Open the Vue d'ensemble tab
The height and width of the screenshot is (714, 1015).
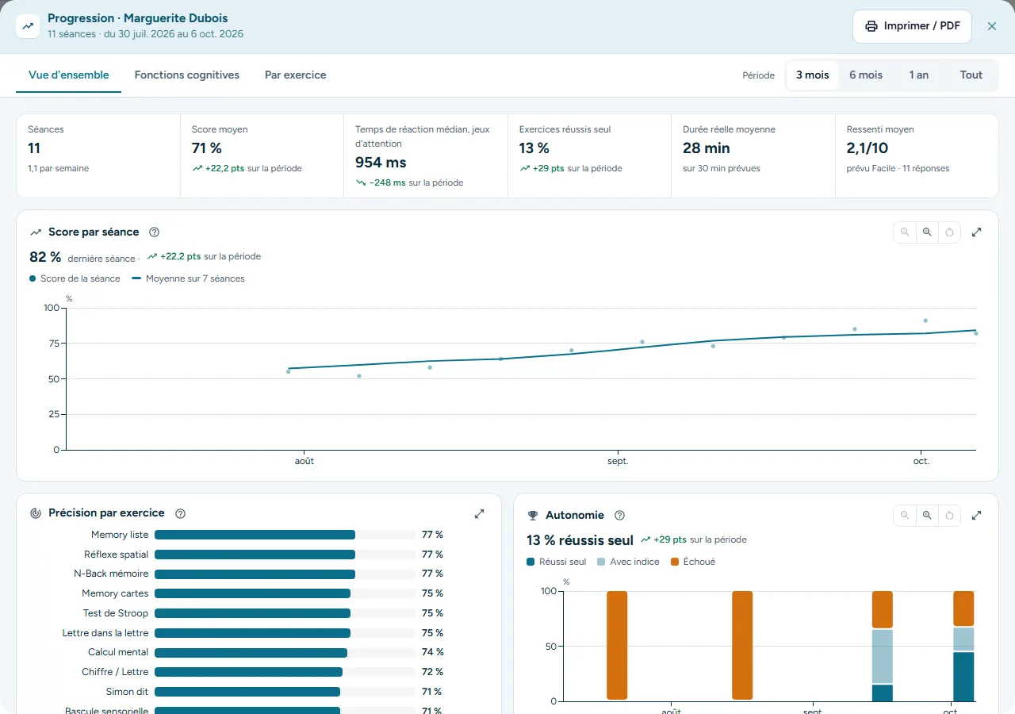69,75
